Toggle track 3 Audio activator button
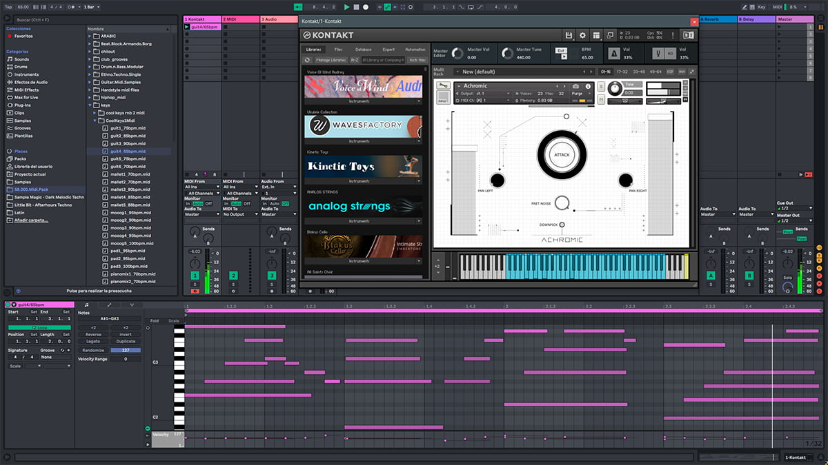Screen dimensions: 828x465 (272, 276)
